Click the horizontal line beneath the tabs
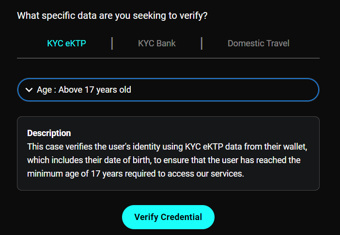The height and width of the screenshot is (235, 340). pos(168,58)
